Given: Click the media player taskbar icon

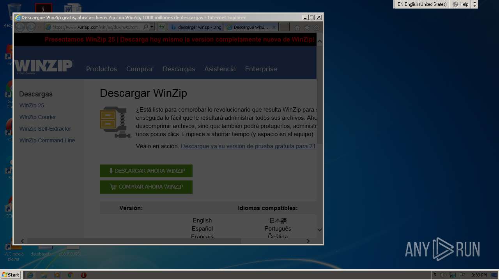Looking at the screenshot, I should click(57, 275).
